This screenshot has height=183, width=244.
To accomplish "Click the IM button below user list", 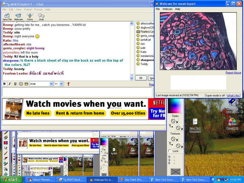I will click(141, 78).
